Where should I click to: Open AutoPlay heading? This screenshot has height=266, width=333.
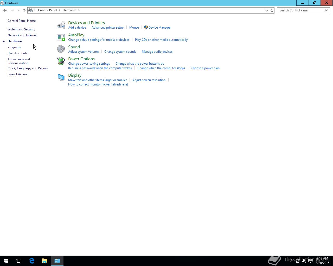point(76,35)
